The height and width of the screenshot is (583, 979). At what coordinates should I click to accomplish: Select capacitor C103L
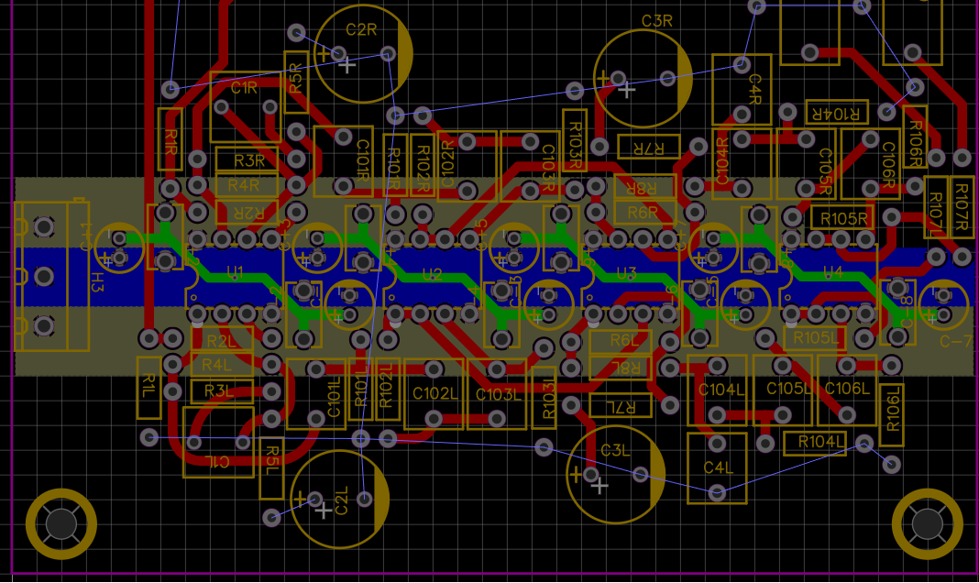click(x=497, y=394)
